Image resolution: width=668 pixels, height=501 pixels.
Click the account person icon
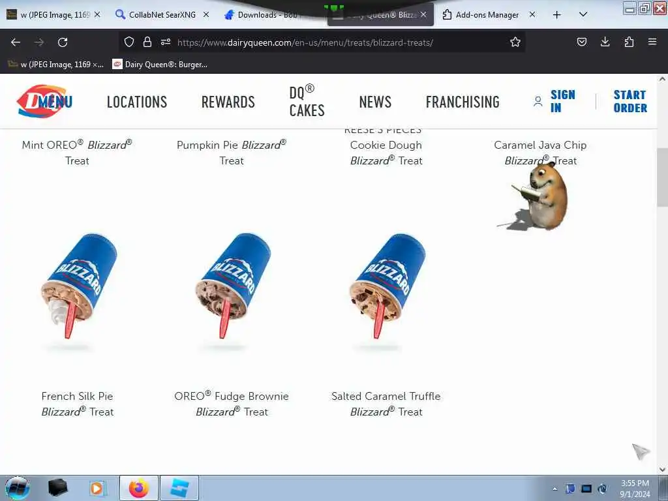pyautogui.click(x=538, y=101)
